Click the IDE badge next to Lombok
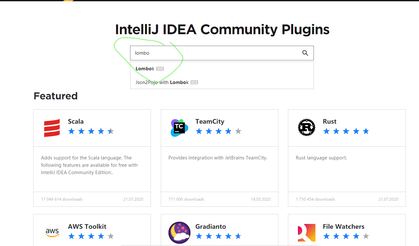 (x=160, y=69)
